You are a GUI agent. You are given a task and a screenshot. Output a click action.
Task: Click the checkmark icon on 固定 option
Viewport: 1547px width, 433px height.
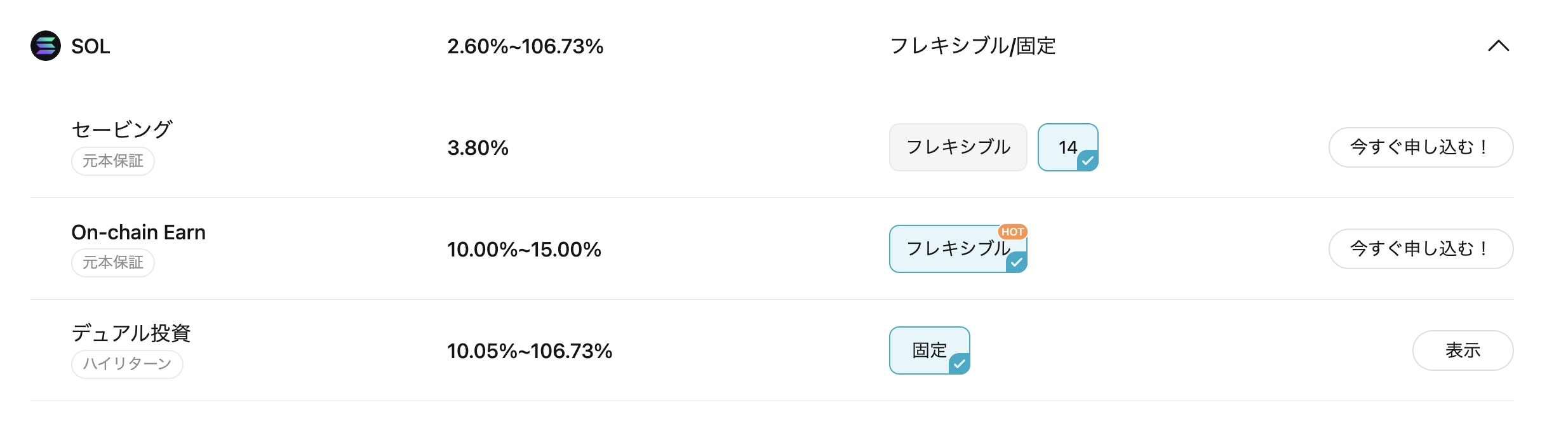coord(960,364)
